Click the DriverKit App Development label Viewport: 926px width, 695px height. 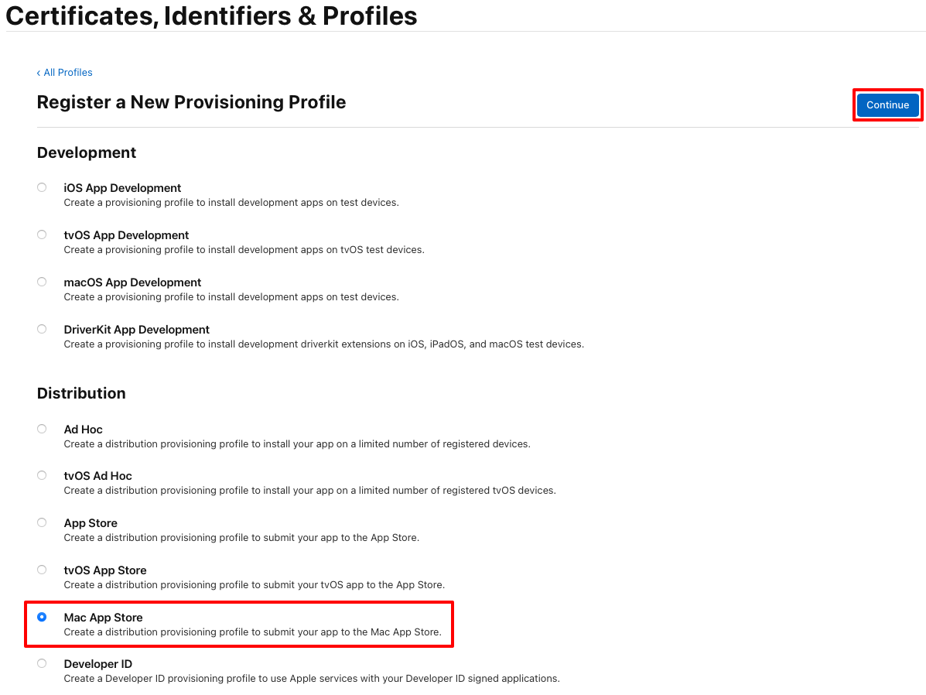point(136,330)
